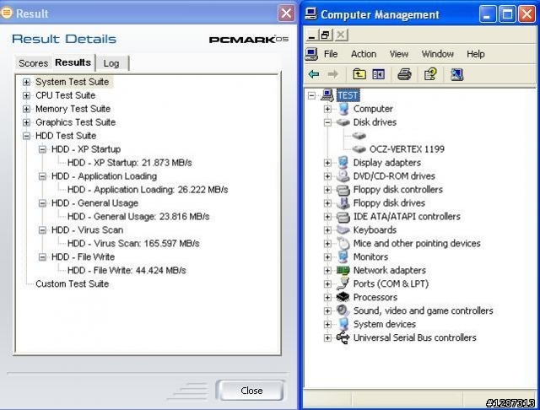Image resolution: width=540 pixels, height=410 pixels.
Task: Select HDD - Application Loading: 26.222 MB/s result
Action: pos(148,190)
